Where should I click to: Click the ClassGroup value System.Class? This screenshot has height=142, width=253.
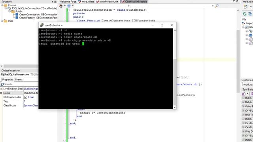31,105
